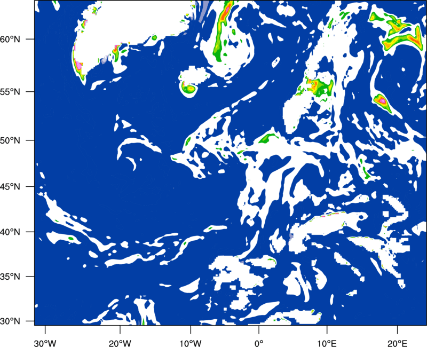Click the 30°N latitude label

(x=10, y=321)
